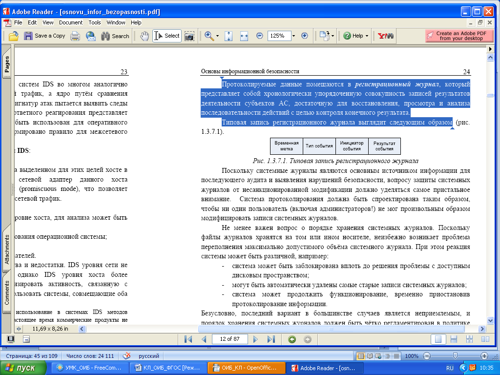Switch to Continuous Facing layout

(x=469, y=339)
